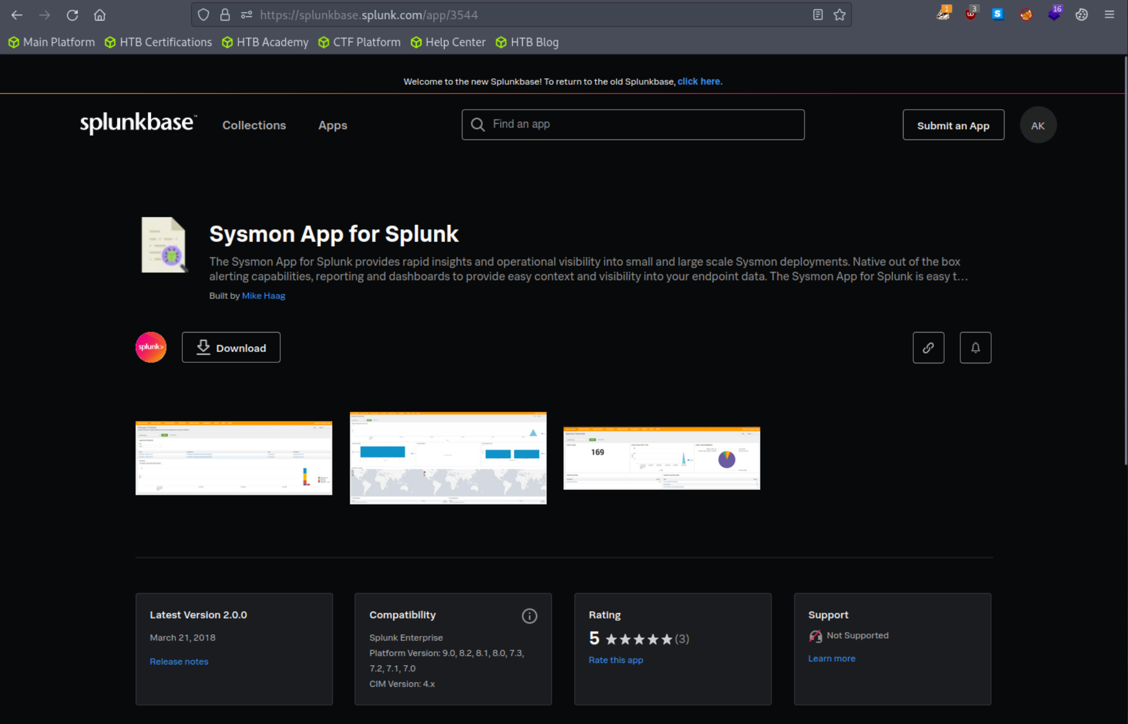Open the cookie manager extension icon
1128x724 pixels.
click(x=1081, y=15)
